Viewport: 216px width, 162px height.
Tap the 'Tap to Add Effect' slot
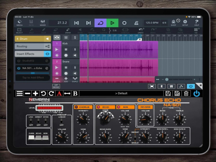pos(33,77)
